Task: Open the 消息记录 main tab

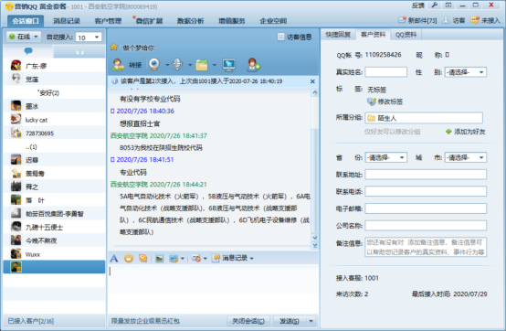Action: point(66,21)
